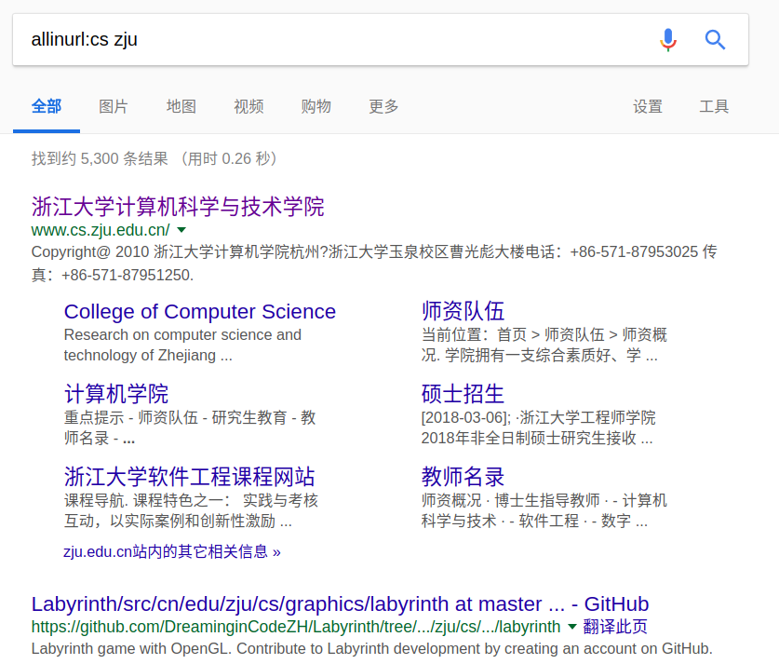Screen dimensions: 779x664
Task: Click the 'Research on computer science and' snippet
Action: tap(182, 345)
